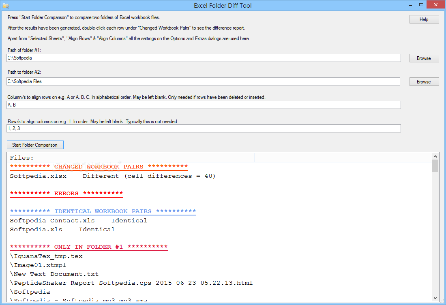Open the Help dialog

[424, 19]
